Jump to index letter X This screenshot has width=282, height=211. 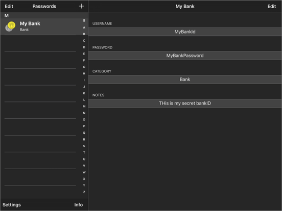pos(84,179)
